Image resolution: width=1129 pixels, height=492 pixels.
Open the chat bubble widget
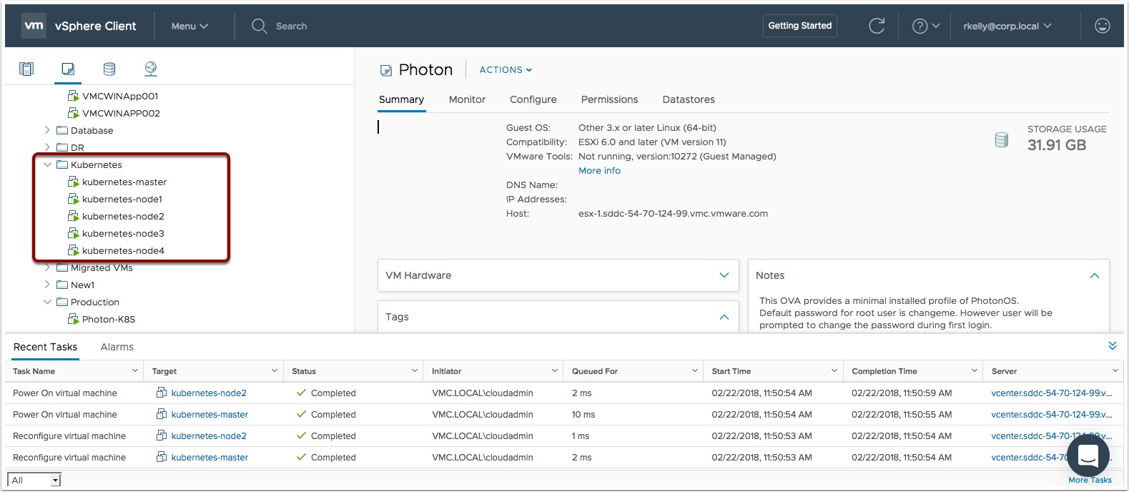pos(1088,455)
